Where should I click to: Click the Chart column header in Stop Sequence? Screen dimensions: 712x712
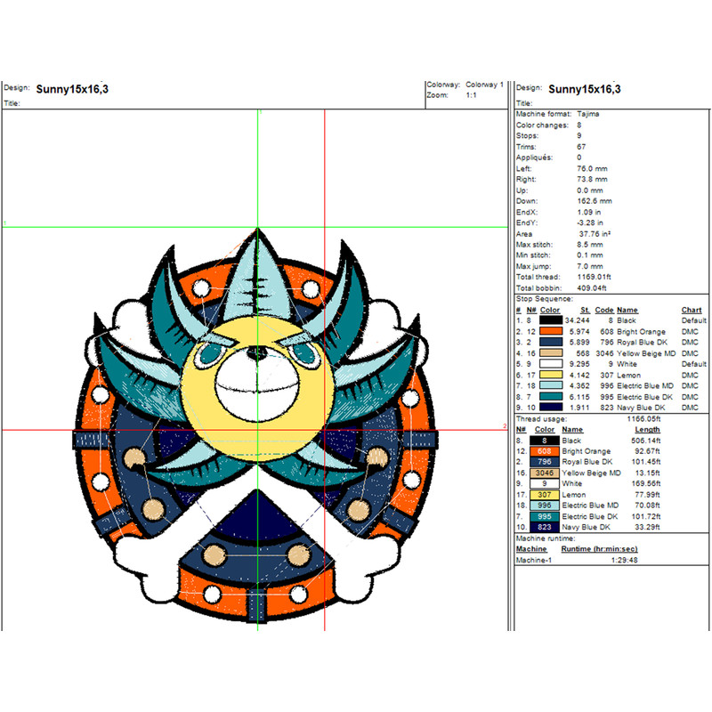tap(692, 310)
